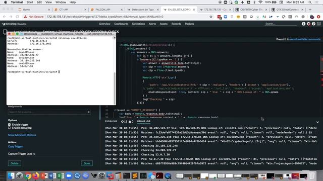Image resolution: width=323 pixels, height=181 pixels.
Task: Switch to the Problems tab in editor
Action: (x=111, y=121)
